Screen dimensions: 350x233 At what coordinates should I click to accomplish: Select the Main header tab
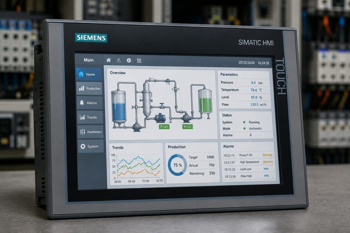pos(89,60)
